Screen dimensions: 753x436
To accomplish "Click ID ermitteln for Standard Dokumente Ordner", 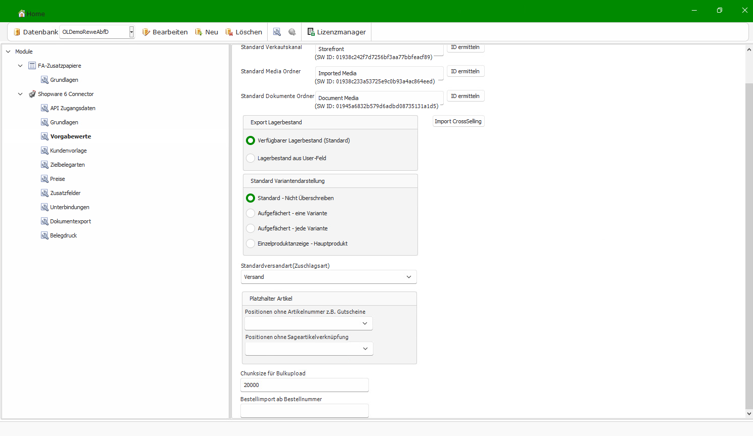I will [466, 96].
